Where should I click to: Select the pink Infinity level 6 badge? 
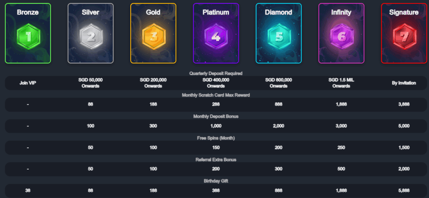pos(341,37)
